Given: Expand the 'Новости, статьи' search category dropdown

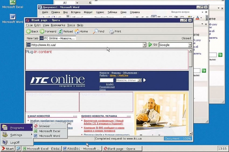Looking at the screenshot, I should (139, 80).
